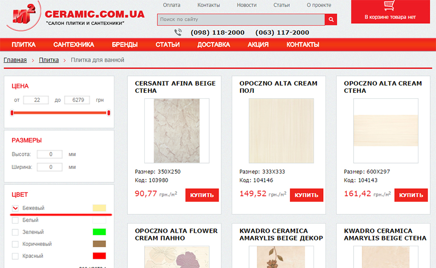Viewport: 436px width, 268px height.
Task: Open the ДОСТАВКА menu item
Action: tap(214, 45)
